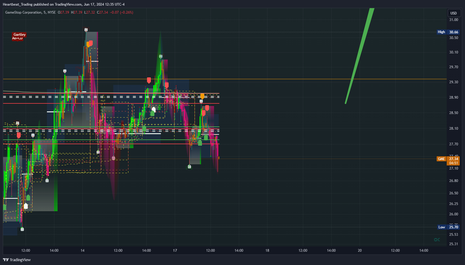Click the 25.53 price axis label
The image size is (465, 265).
click(453, 235)
